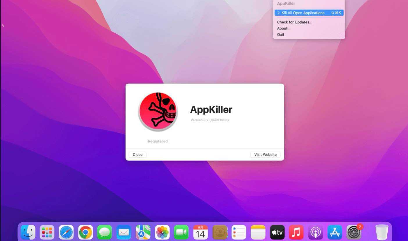Expand the Kill All Open Applications submenu chevron
This screenshot has width=408, height=241.
[278, 13]
